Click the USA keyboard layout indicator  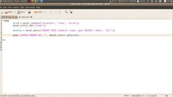[167, 1]
